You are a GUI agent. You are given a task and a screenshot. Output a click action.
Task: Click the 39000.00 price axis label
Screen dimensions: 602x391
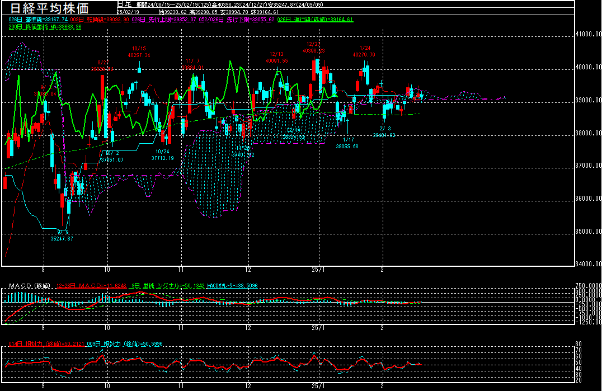click(x=588, y=100)
